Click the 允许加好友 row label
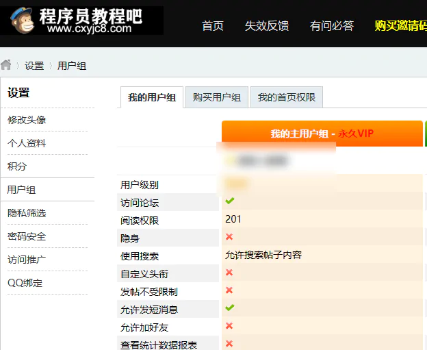The height and width of the screenshot is (350, 427). 144,327
